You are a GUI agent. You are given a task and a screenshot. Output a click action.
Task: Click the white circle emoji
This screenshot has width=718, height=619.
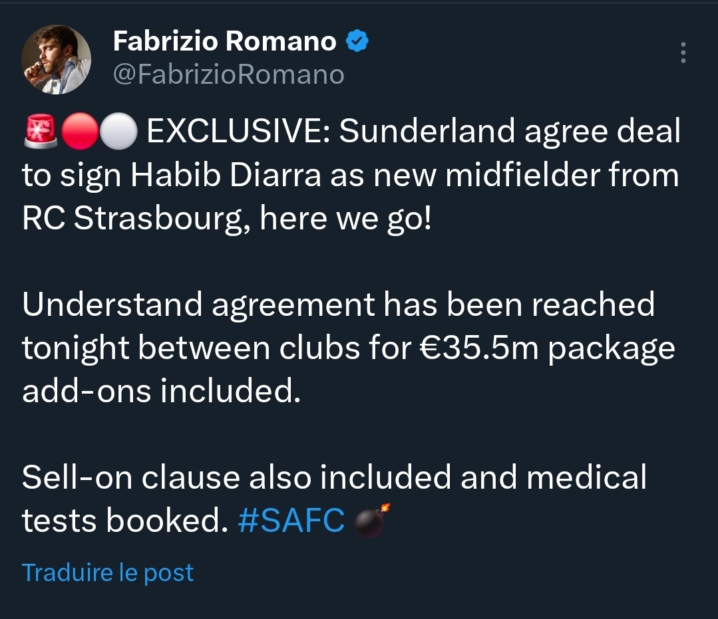[120, 132]
